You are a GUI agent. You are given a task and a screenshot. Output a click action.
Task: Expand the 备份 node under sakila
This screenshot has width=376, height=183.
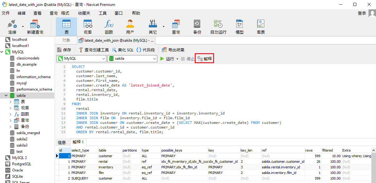[11, 127]
